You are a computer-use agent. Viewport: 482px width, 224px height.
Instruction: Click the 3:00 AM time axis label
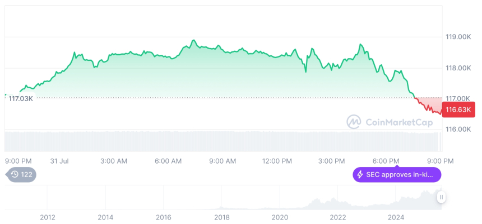114,161
